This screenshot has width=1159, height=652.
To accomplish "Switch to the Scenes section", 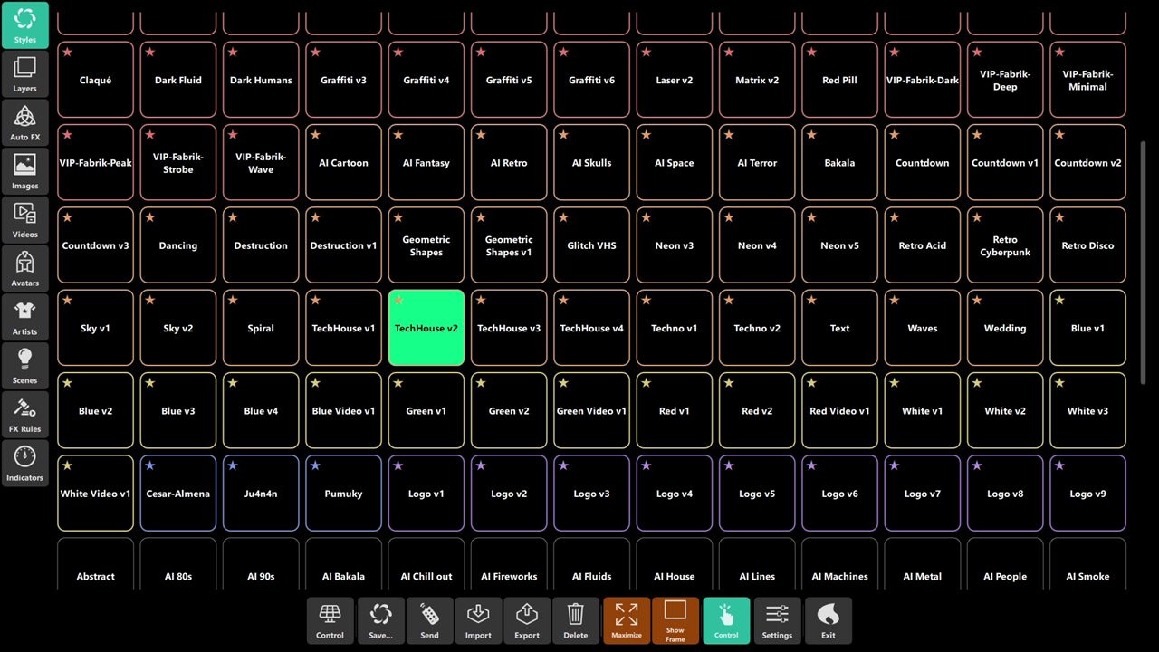I will 24,366.
